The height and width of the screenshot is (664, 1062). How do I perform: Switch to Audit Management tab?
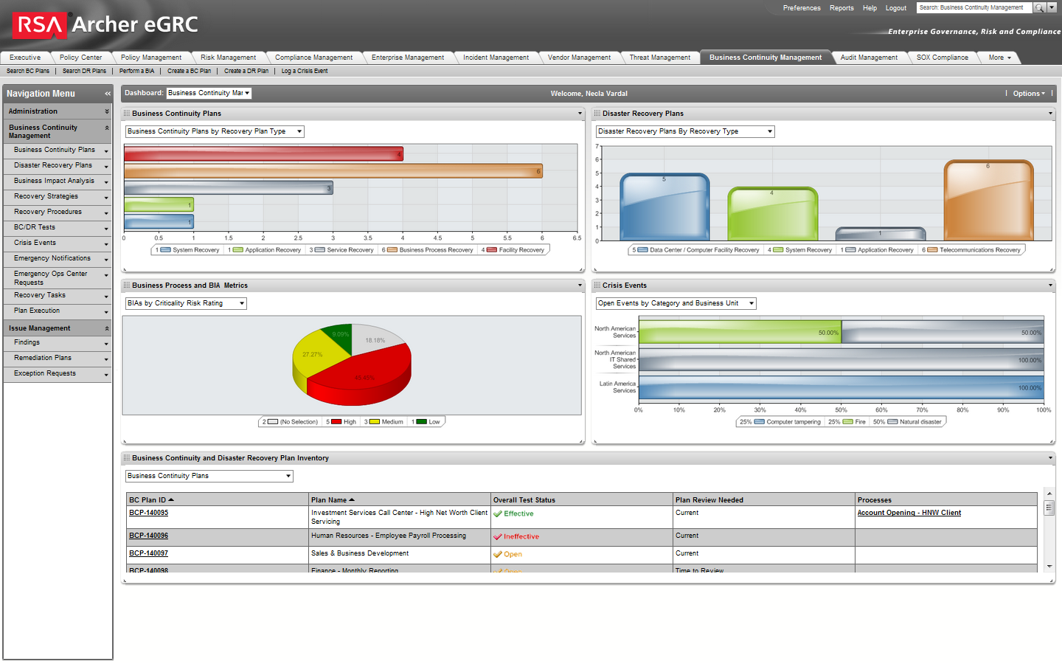tap(869, 58)
